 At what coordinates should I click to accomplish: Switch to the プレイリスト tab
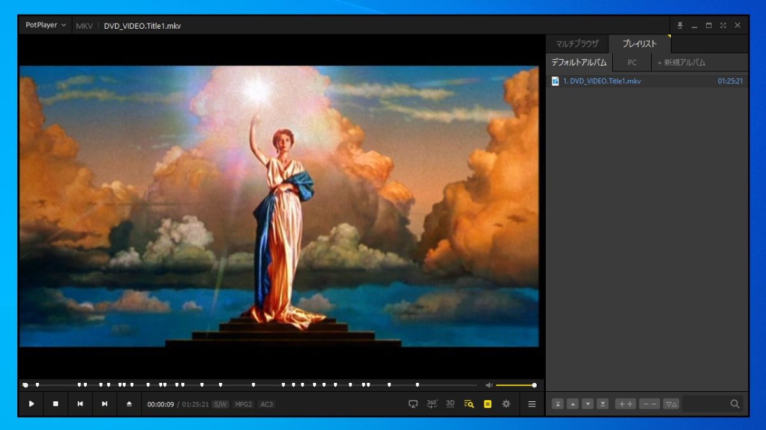pos(640,44)
